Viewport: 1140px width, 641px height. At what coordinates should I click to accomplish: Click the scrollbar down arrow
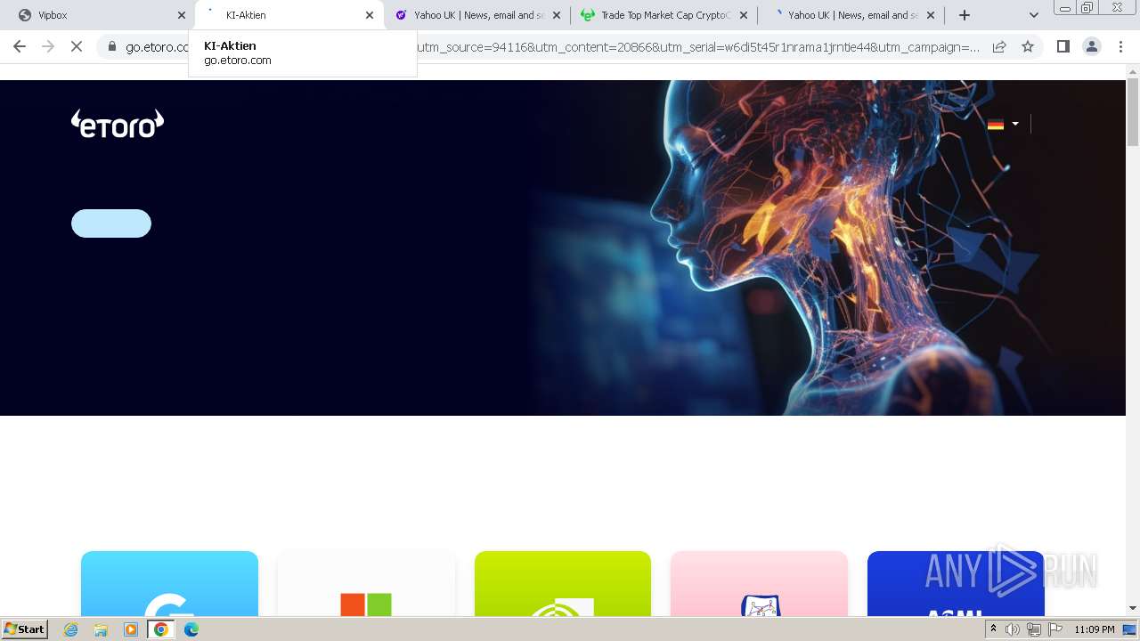point(1133,608)
